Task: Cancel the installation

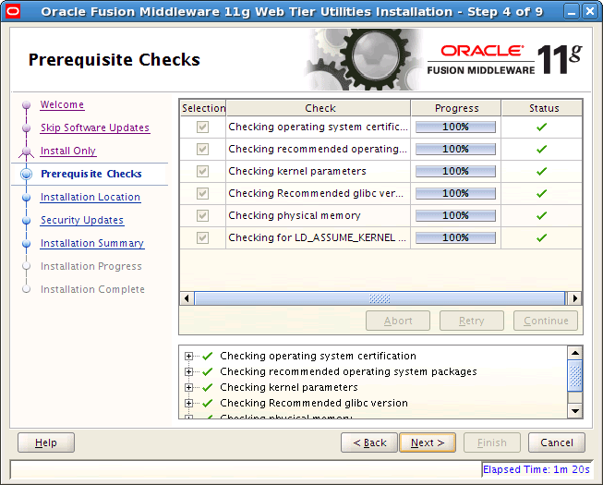Action: click(557, 443)
